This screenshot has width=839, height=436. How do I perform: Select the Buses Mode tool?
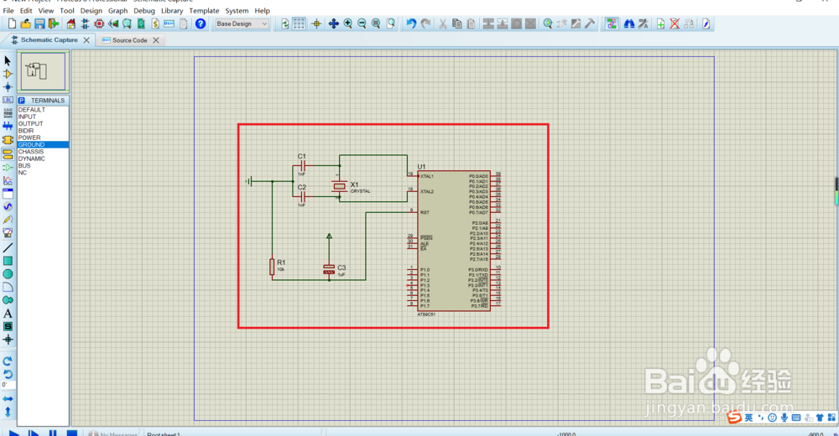8,127
